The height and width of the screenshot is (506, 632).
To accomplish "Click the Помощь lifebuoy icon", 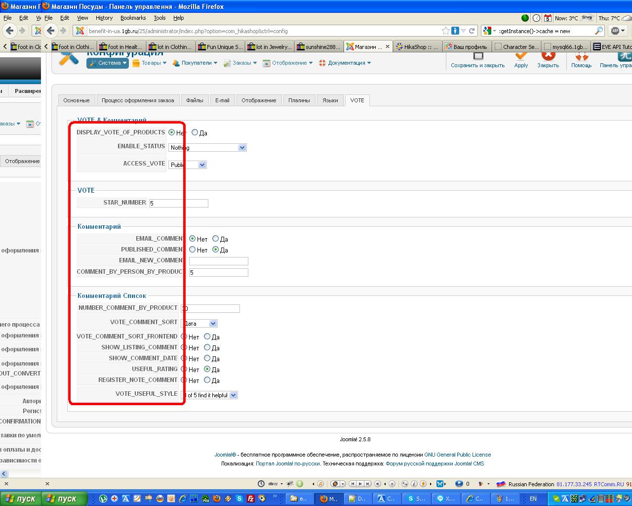I will [581, 57].
